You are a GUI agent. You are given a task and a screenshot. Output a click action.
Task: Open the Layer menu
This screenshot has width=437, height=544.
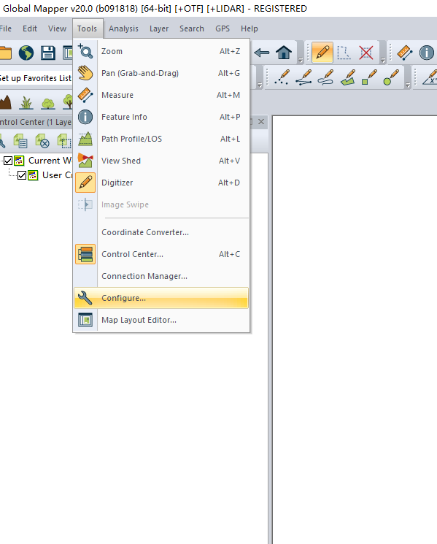159,28
